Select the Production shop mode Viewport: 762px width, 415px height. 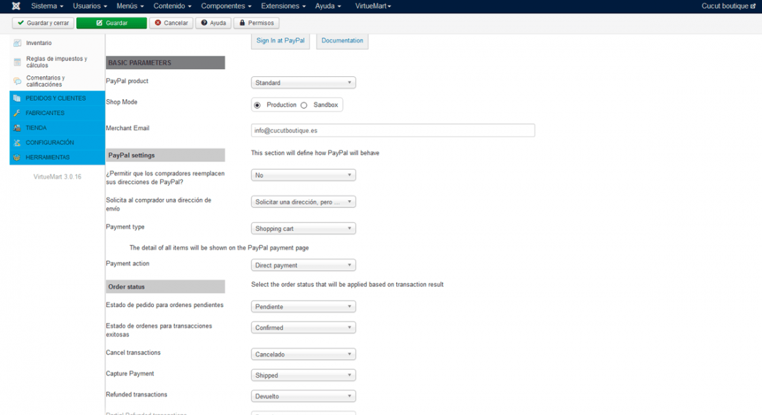click(x=258, y=105)
